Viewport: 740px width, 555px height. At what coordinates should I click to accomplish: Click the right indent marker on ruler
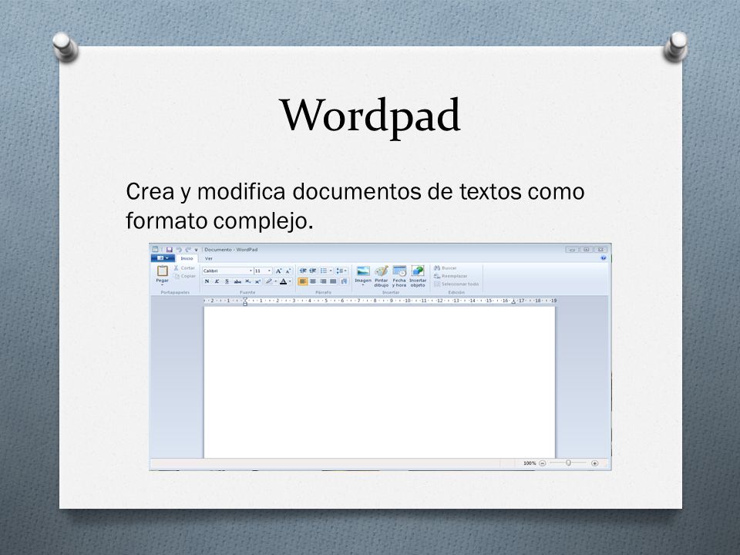point(513,301)
